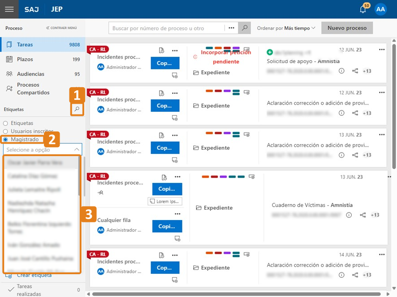Click the info icon on Solicitud de apoyo card
This screenshot has width=397, height=297.
[x=341, y=71]
